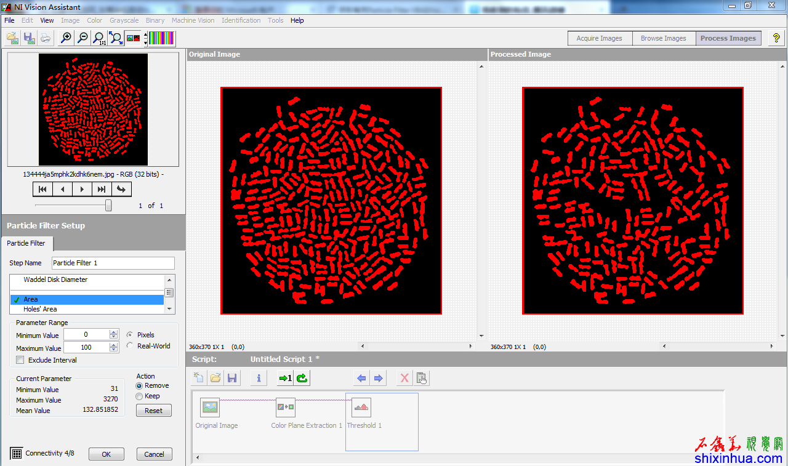Jump to first image in browser

point(42,189)
